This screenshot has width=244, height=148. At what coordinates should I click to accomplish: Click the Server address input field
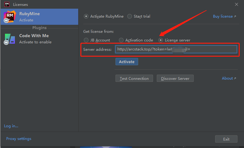tap(176, 49)
